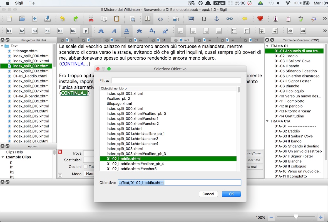Collapse the TRAMA 01 section in TOC
Screen dimensions: 328x222
[267, 46]
